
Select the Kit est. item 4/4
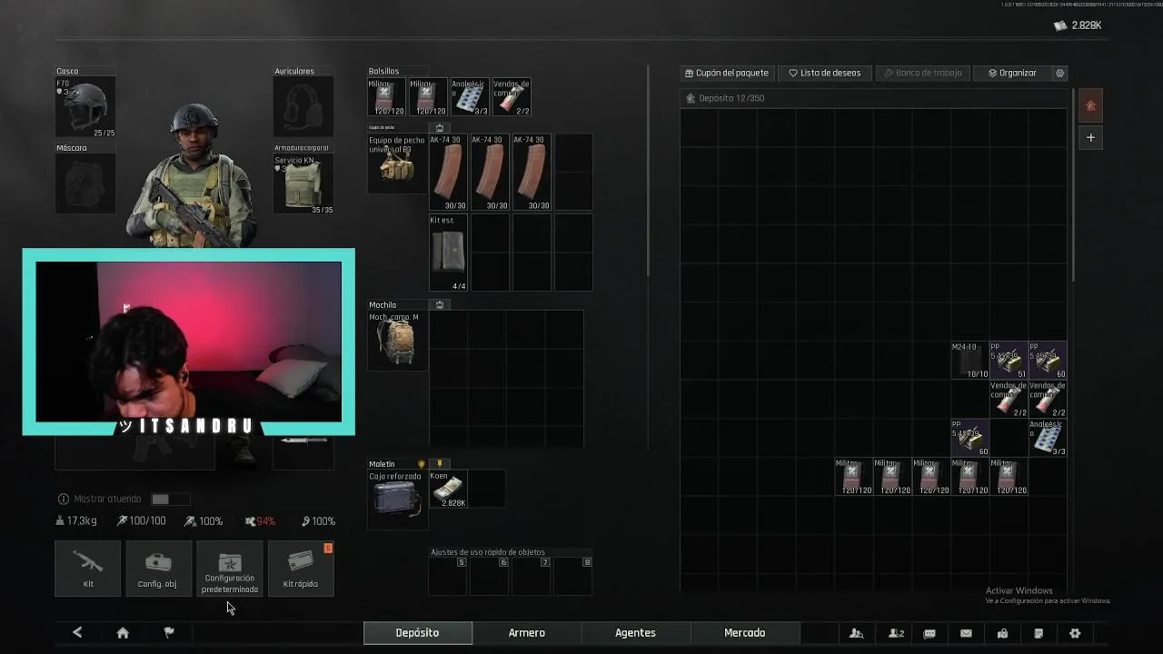(x=448, y=253)
